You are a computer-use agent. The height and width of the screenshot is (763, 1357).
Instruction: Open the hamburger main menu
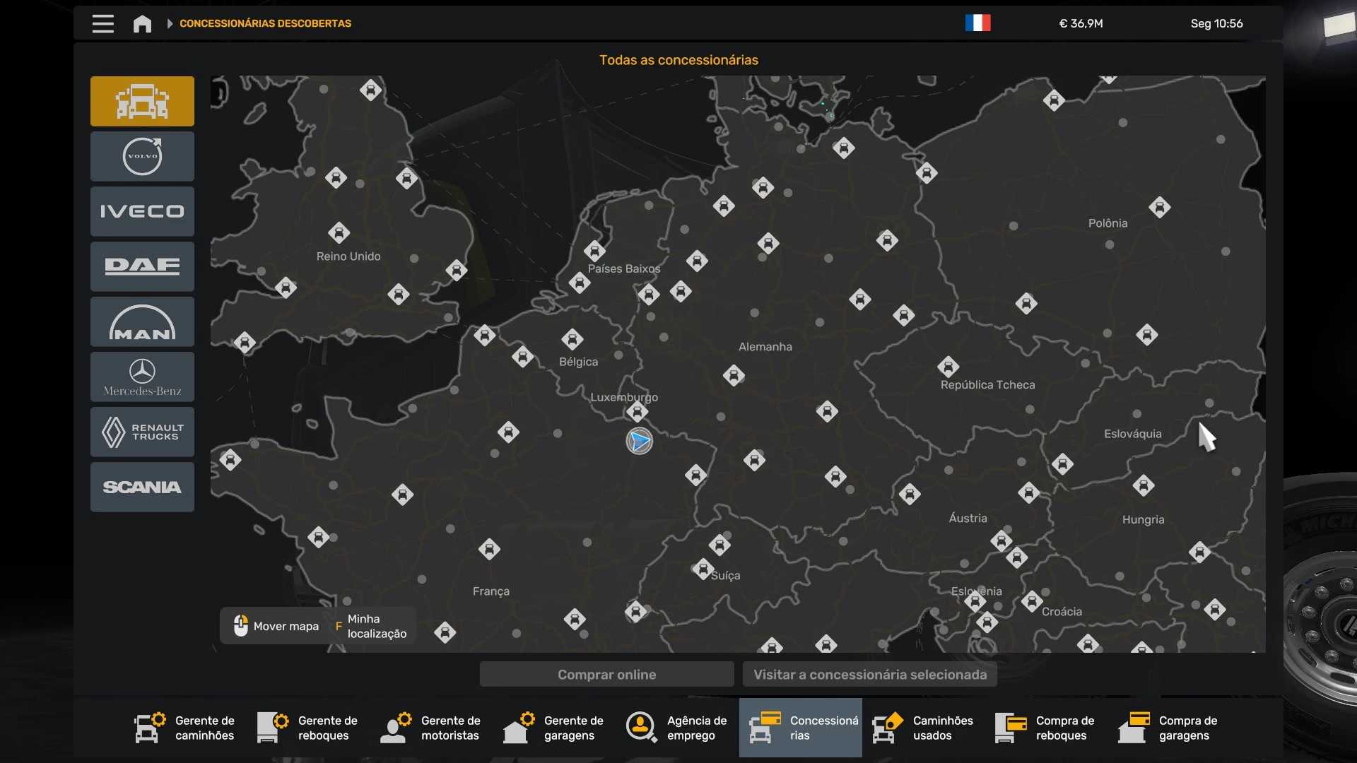pos(102,23)
